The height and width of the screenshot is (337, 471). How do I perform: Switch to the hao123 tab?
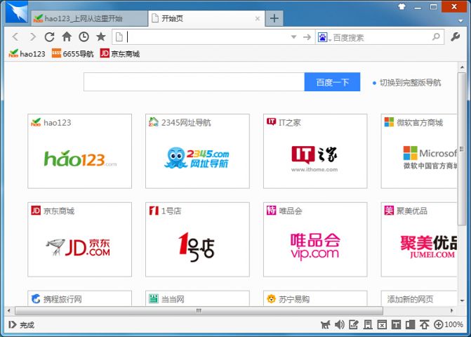[x=83, y=18]
